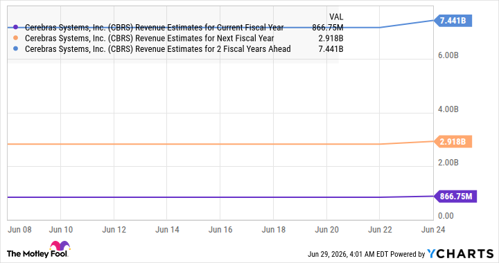Click the orange 2.918B end-of-line flag
499x263 pixels.
pos(453,142)
